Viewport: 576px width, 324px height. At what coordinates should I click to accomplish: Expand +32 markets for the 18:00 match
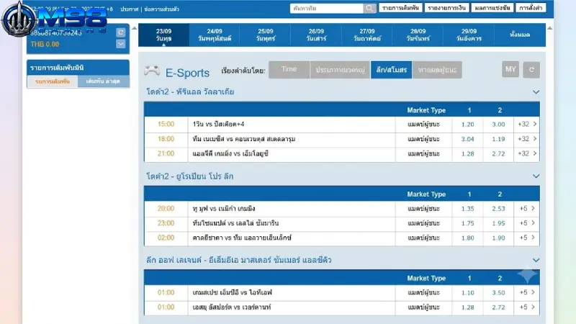click(x=527, y=139)
